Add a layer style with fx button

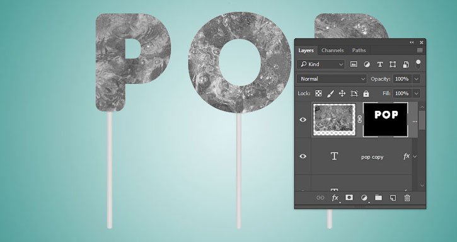pyautogui.click(x=335, y=198)
